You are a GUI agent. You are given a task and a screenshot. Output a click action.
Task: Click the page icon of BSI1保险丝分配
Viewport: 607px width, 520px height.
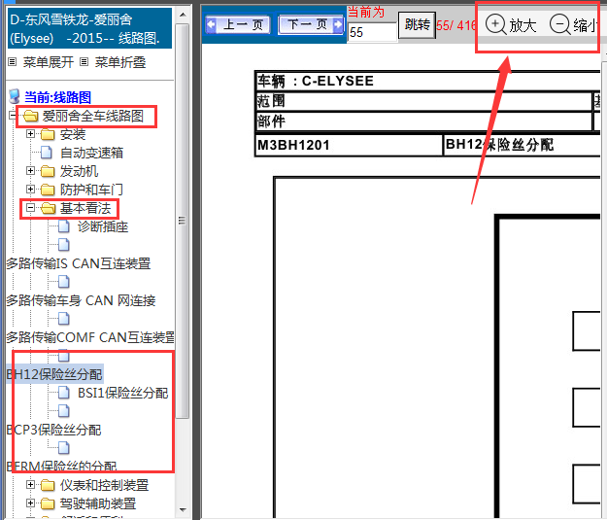pos(64,393)
